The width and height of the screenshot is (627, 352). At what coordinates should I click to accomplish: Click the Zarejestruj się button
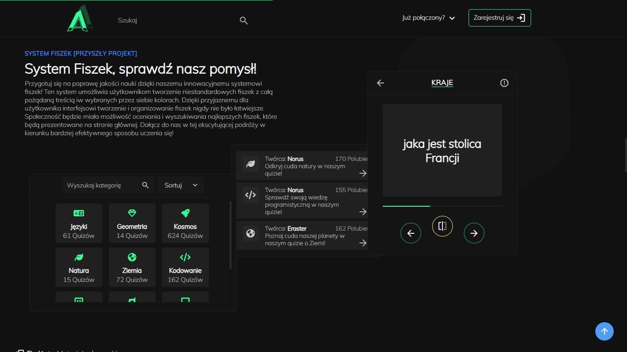[x=499, y=18]
